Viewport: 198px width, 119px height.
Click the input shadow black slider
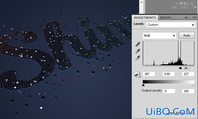(180, 68)
